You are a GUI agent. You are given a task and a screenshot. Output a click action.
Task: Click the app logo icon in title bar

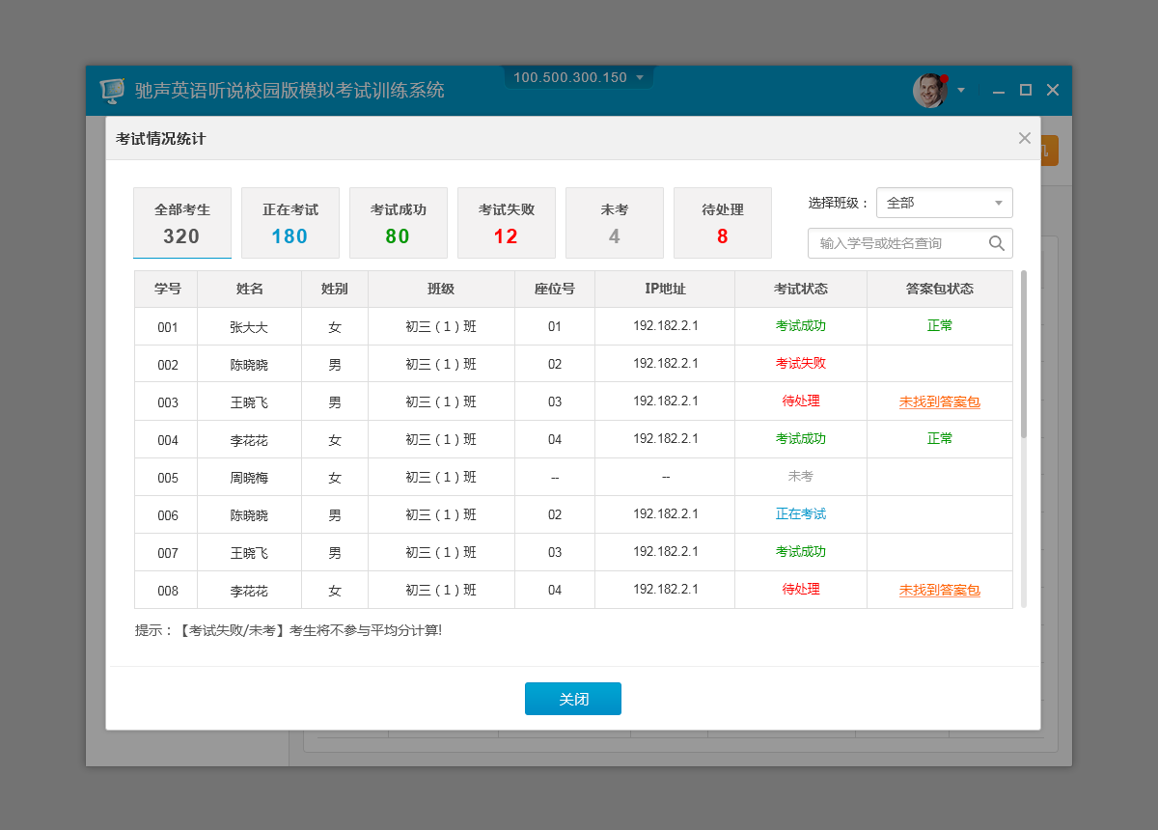113,91
